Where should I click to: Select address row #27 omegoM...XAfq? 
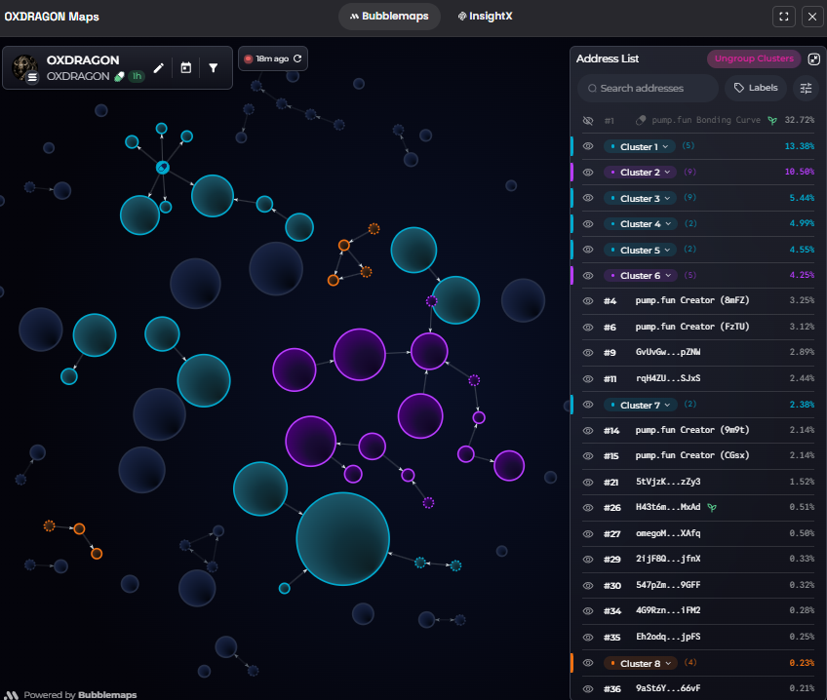click(x=698, y=533)
